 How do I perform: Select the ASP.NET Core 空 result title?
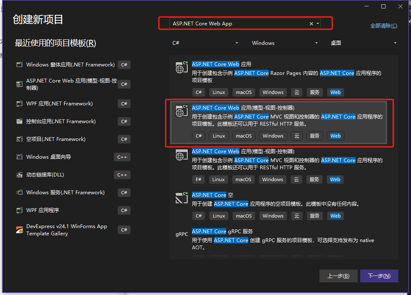pyautogui.click(x=212, y=195)
